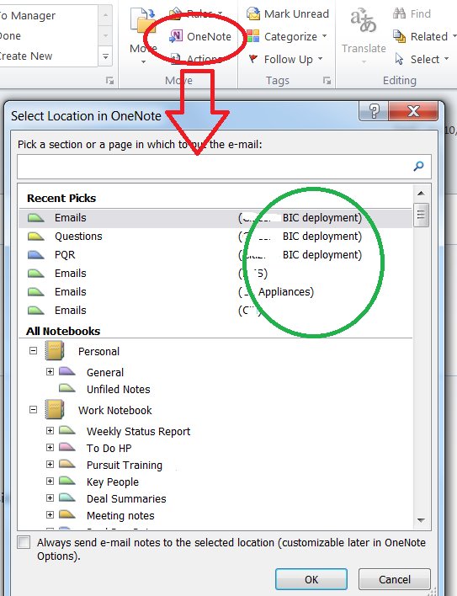
Task: Collapse the Personal notebook
Action: click(x=34, y=350)
